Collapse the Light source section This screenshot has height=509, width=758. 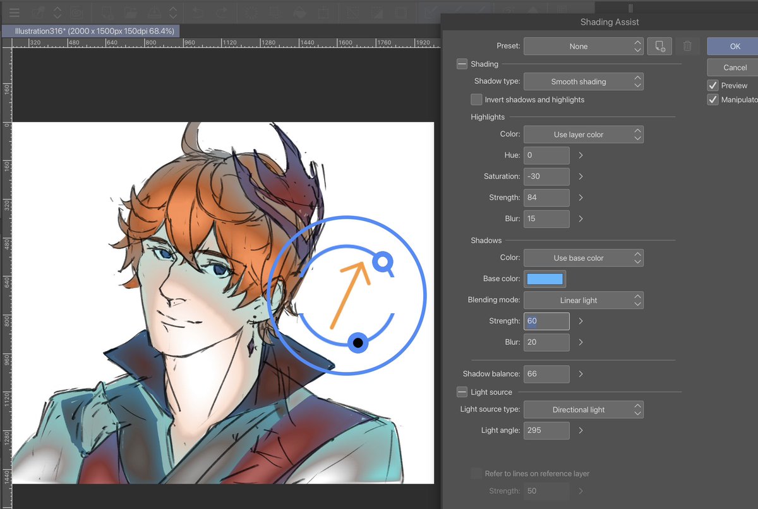pyautogui.click(x=461, y=392)
